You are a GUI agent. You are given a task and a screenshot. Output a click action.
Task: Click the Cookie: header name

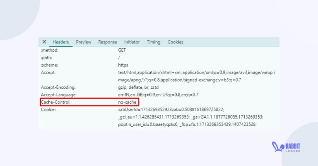click(x=48, y=110)
